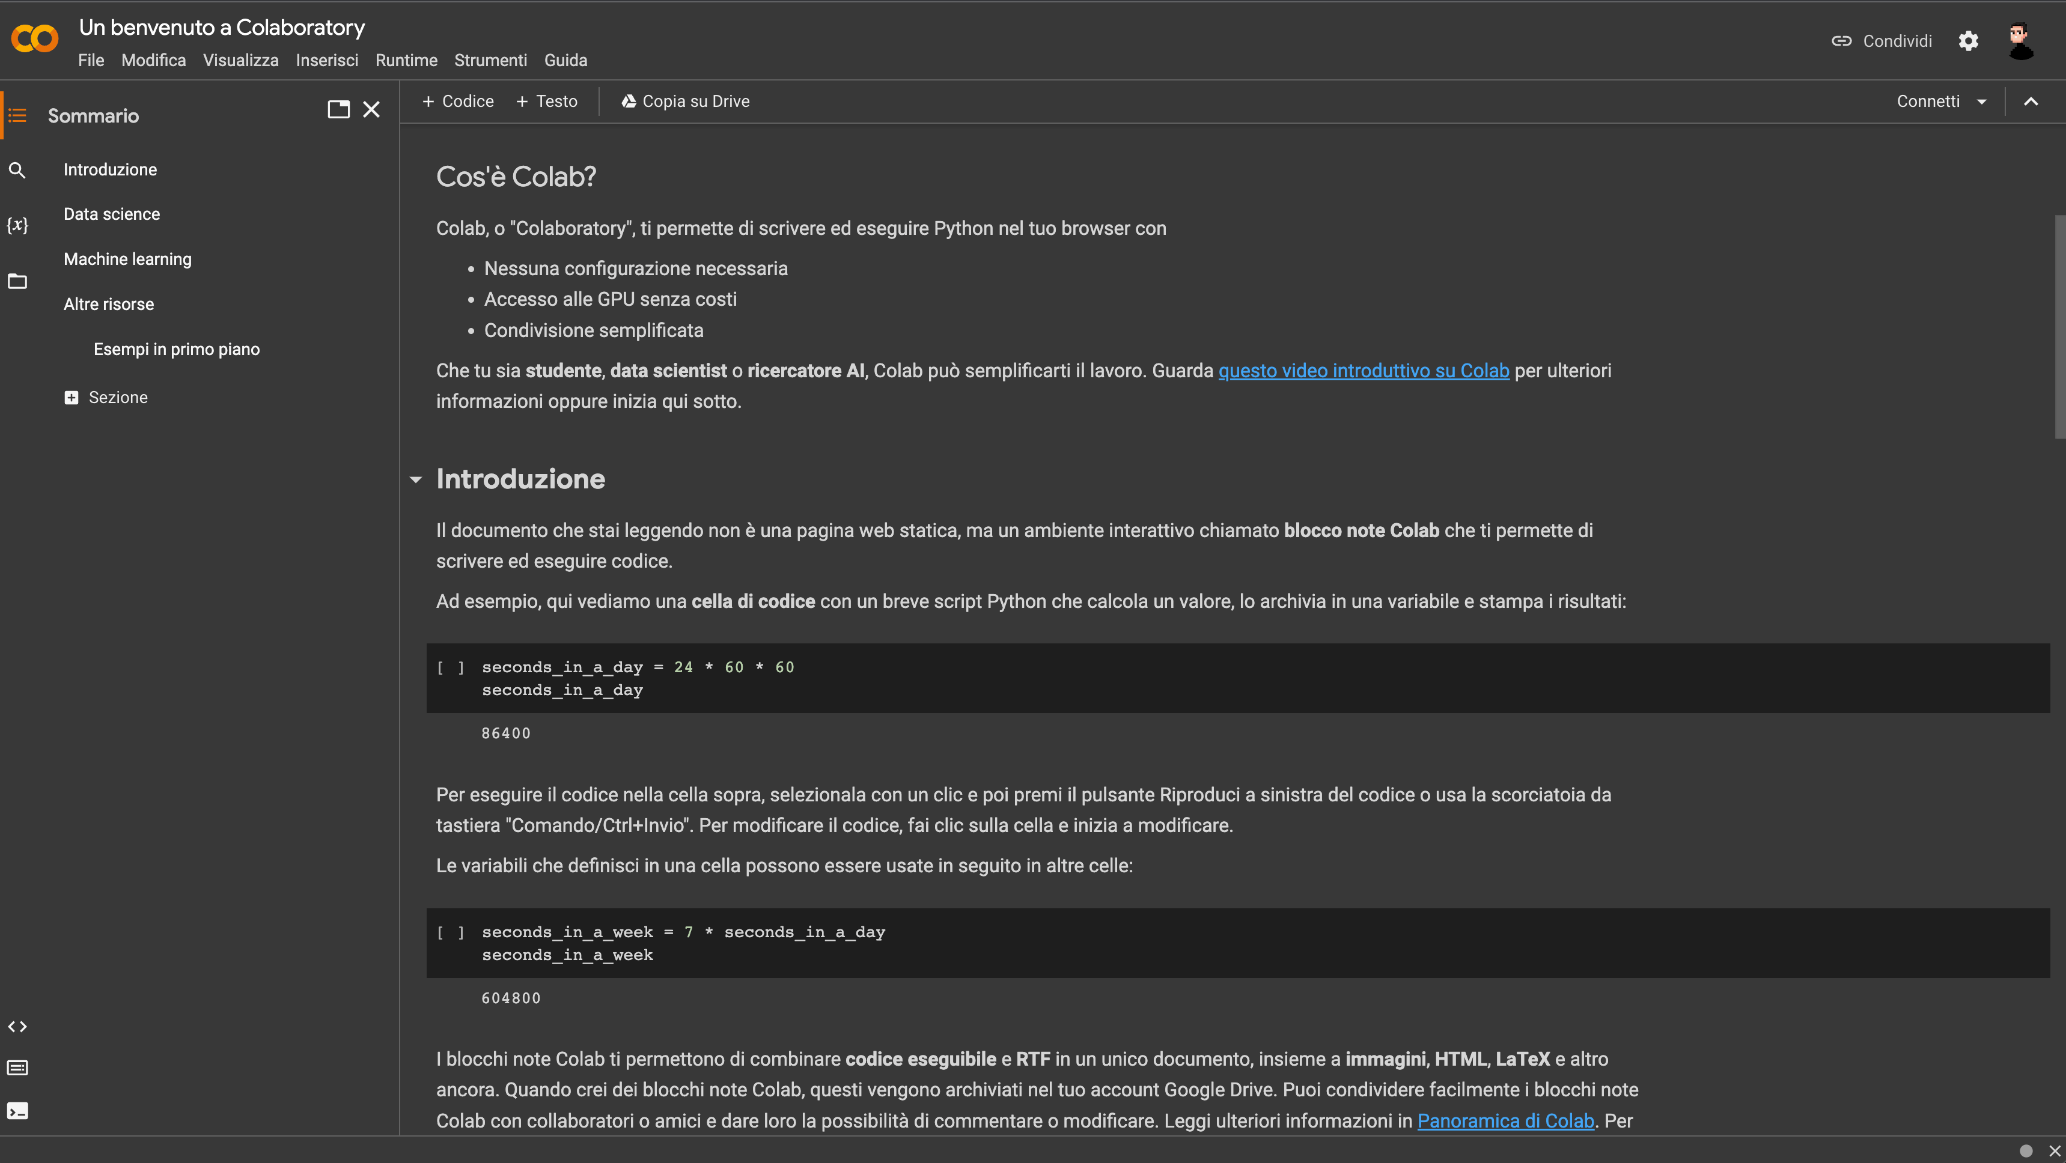Go to Altre risorse in the outline
Image resolution: width=2066 pixels, height=1163 pixels.
click(108, 305)
